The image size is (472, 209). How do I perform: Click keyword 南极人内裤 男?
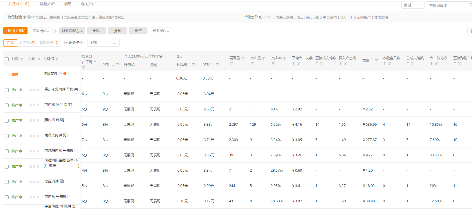[56, 135]
